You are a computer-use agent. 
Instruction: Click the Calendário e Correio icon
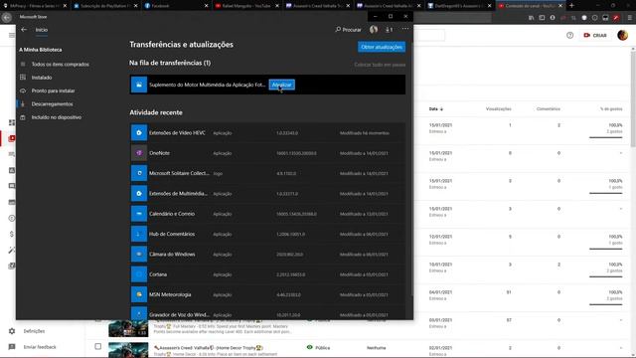tap(139, 214)
